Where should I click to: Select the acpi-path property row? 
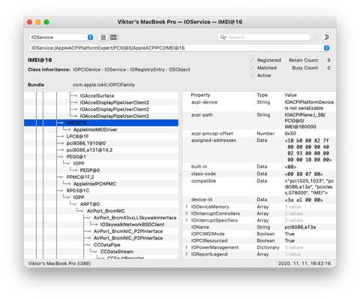[x=259, y=121]
